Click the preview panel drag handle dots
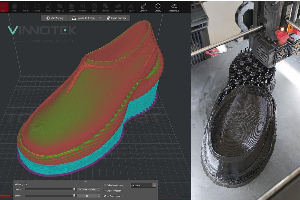Screen dimensions: 300x200 pyautogui.click(x=86, y=181)
